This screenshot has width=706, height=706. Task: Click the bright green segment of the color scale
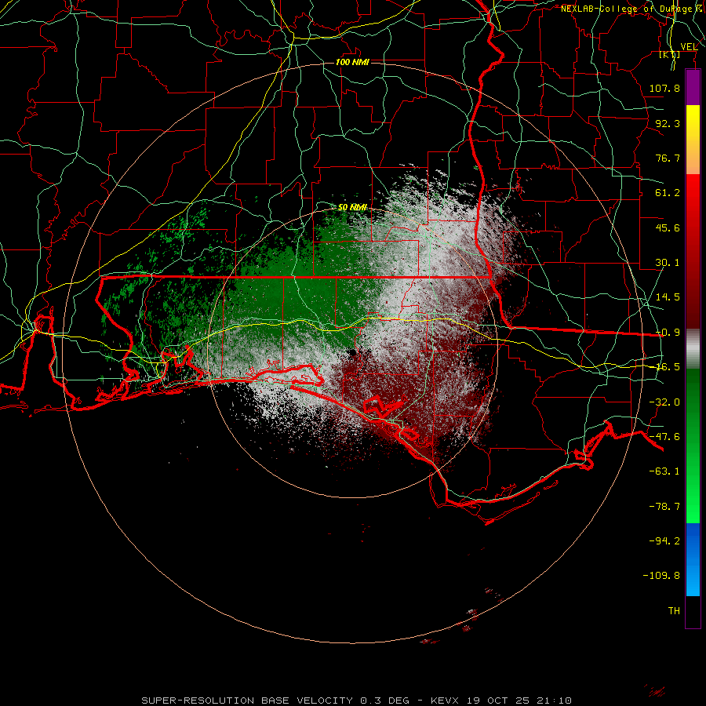[693, 446]
